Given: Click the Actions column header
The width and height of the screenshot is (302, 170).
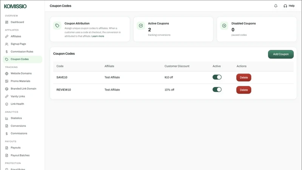Looking at the screenshot, I should (242, 66).
